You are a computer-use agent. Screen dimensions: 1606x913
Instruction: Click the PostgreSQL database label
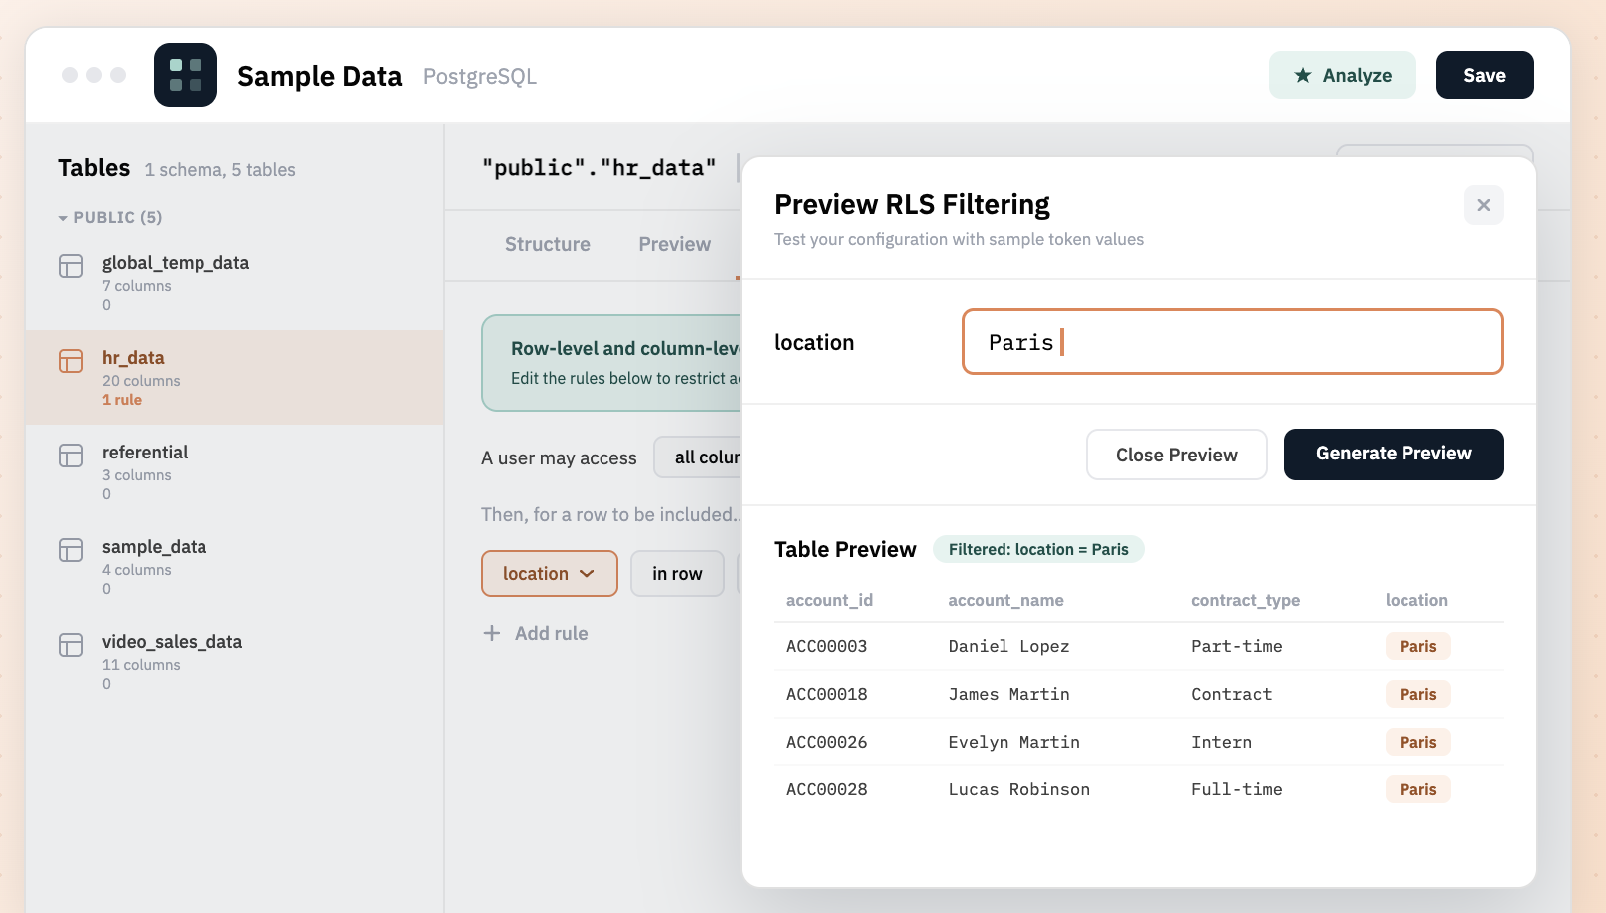point(480,76)
